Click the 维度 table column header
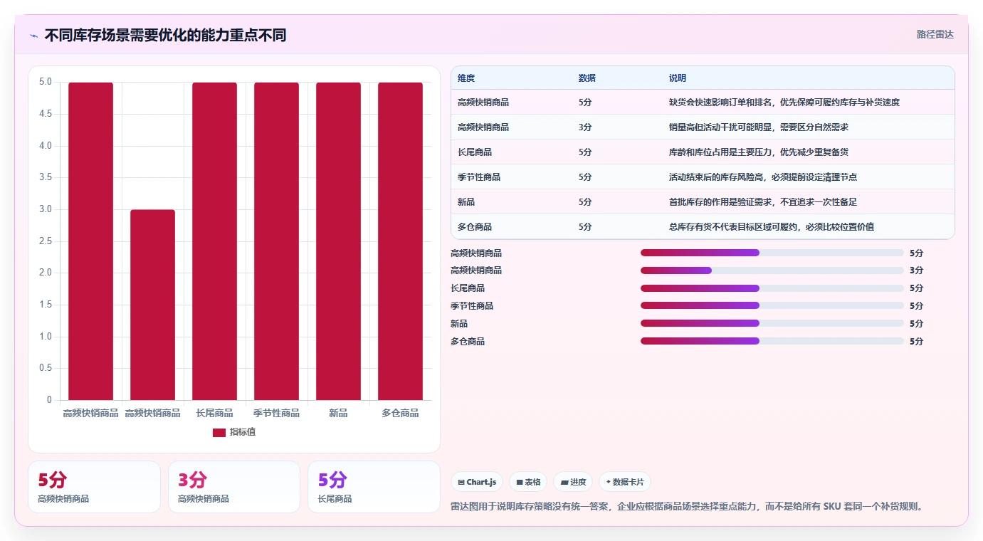The image size is (983, 541). pyautogui.click(x=466, y=78)
